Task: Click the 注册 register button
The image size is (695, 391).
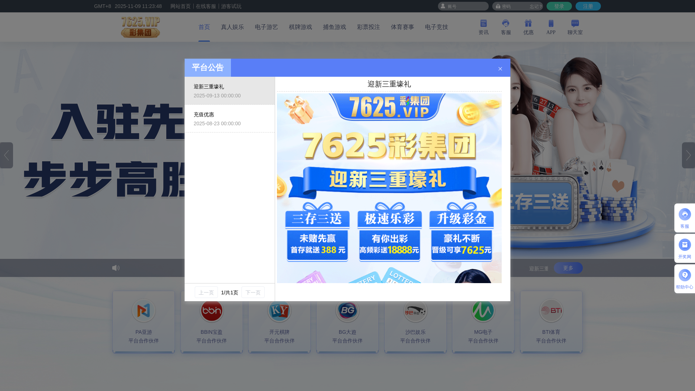Action: [x=588, y=6]
